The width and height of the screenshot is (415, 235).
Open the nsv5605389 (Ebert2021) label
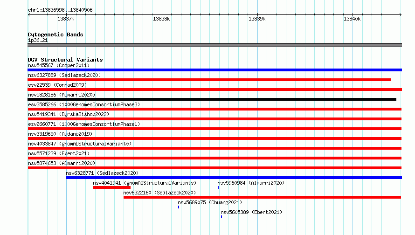[x=251, y=212]
